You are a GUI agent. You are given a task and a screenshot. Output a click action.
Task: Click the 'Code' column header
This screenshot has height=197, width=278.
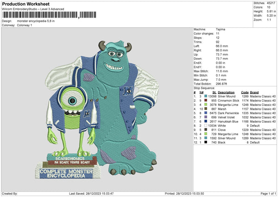(x=245, y=92)
